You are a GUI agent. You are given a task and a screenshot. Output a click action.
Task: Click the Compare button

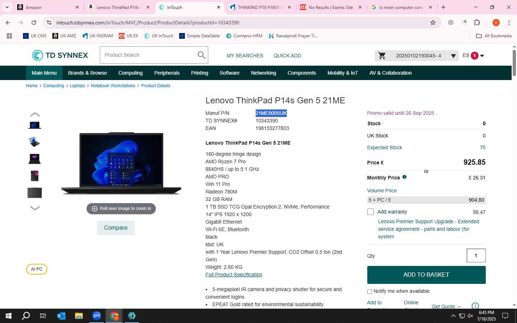click(x=116, y=228)
